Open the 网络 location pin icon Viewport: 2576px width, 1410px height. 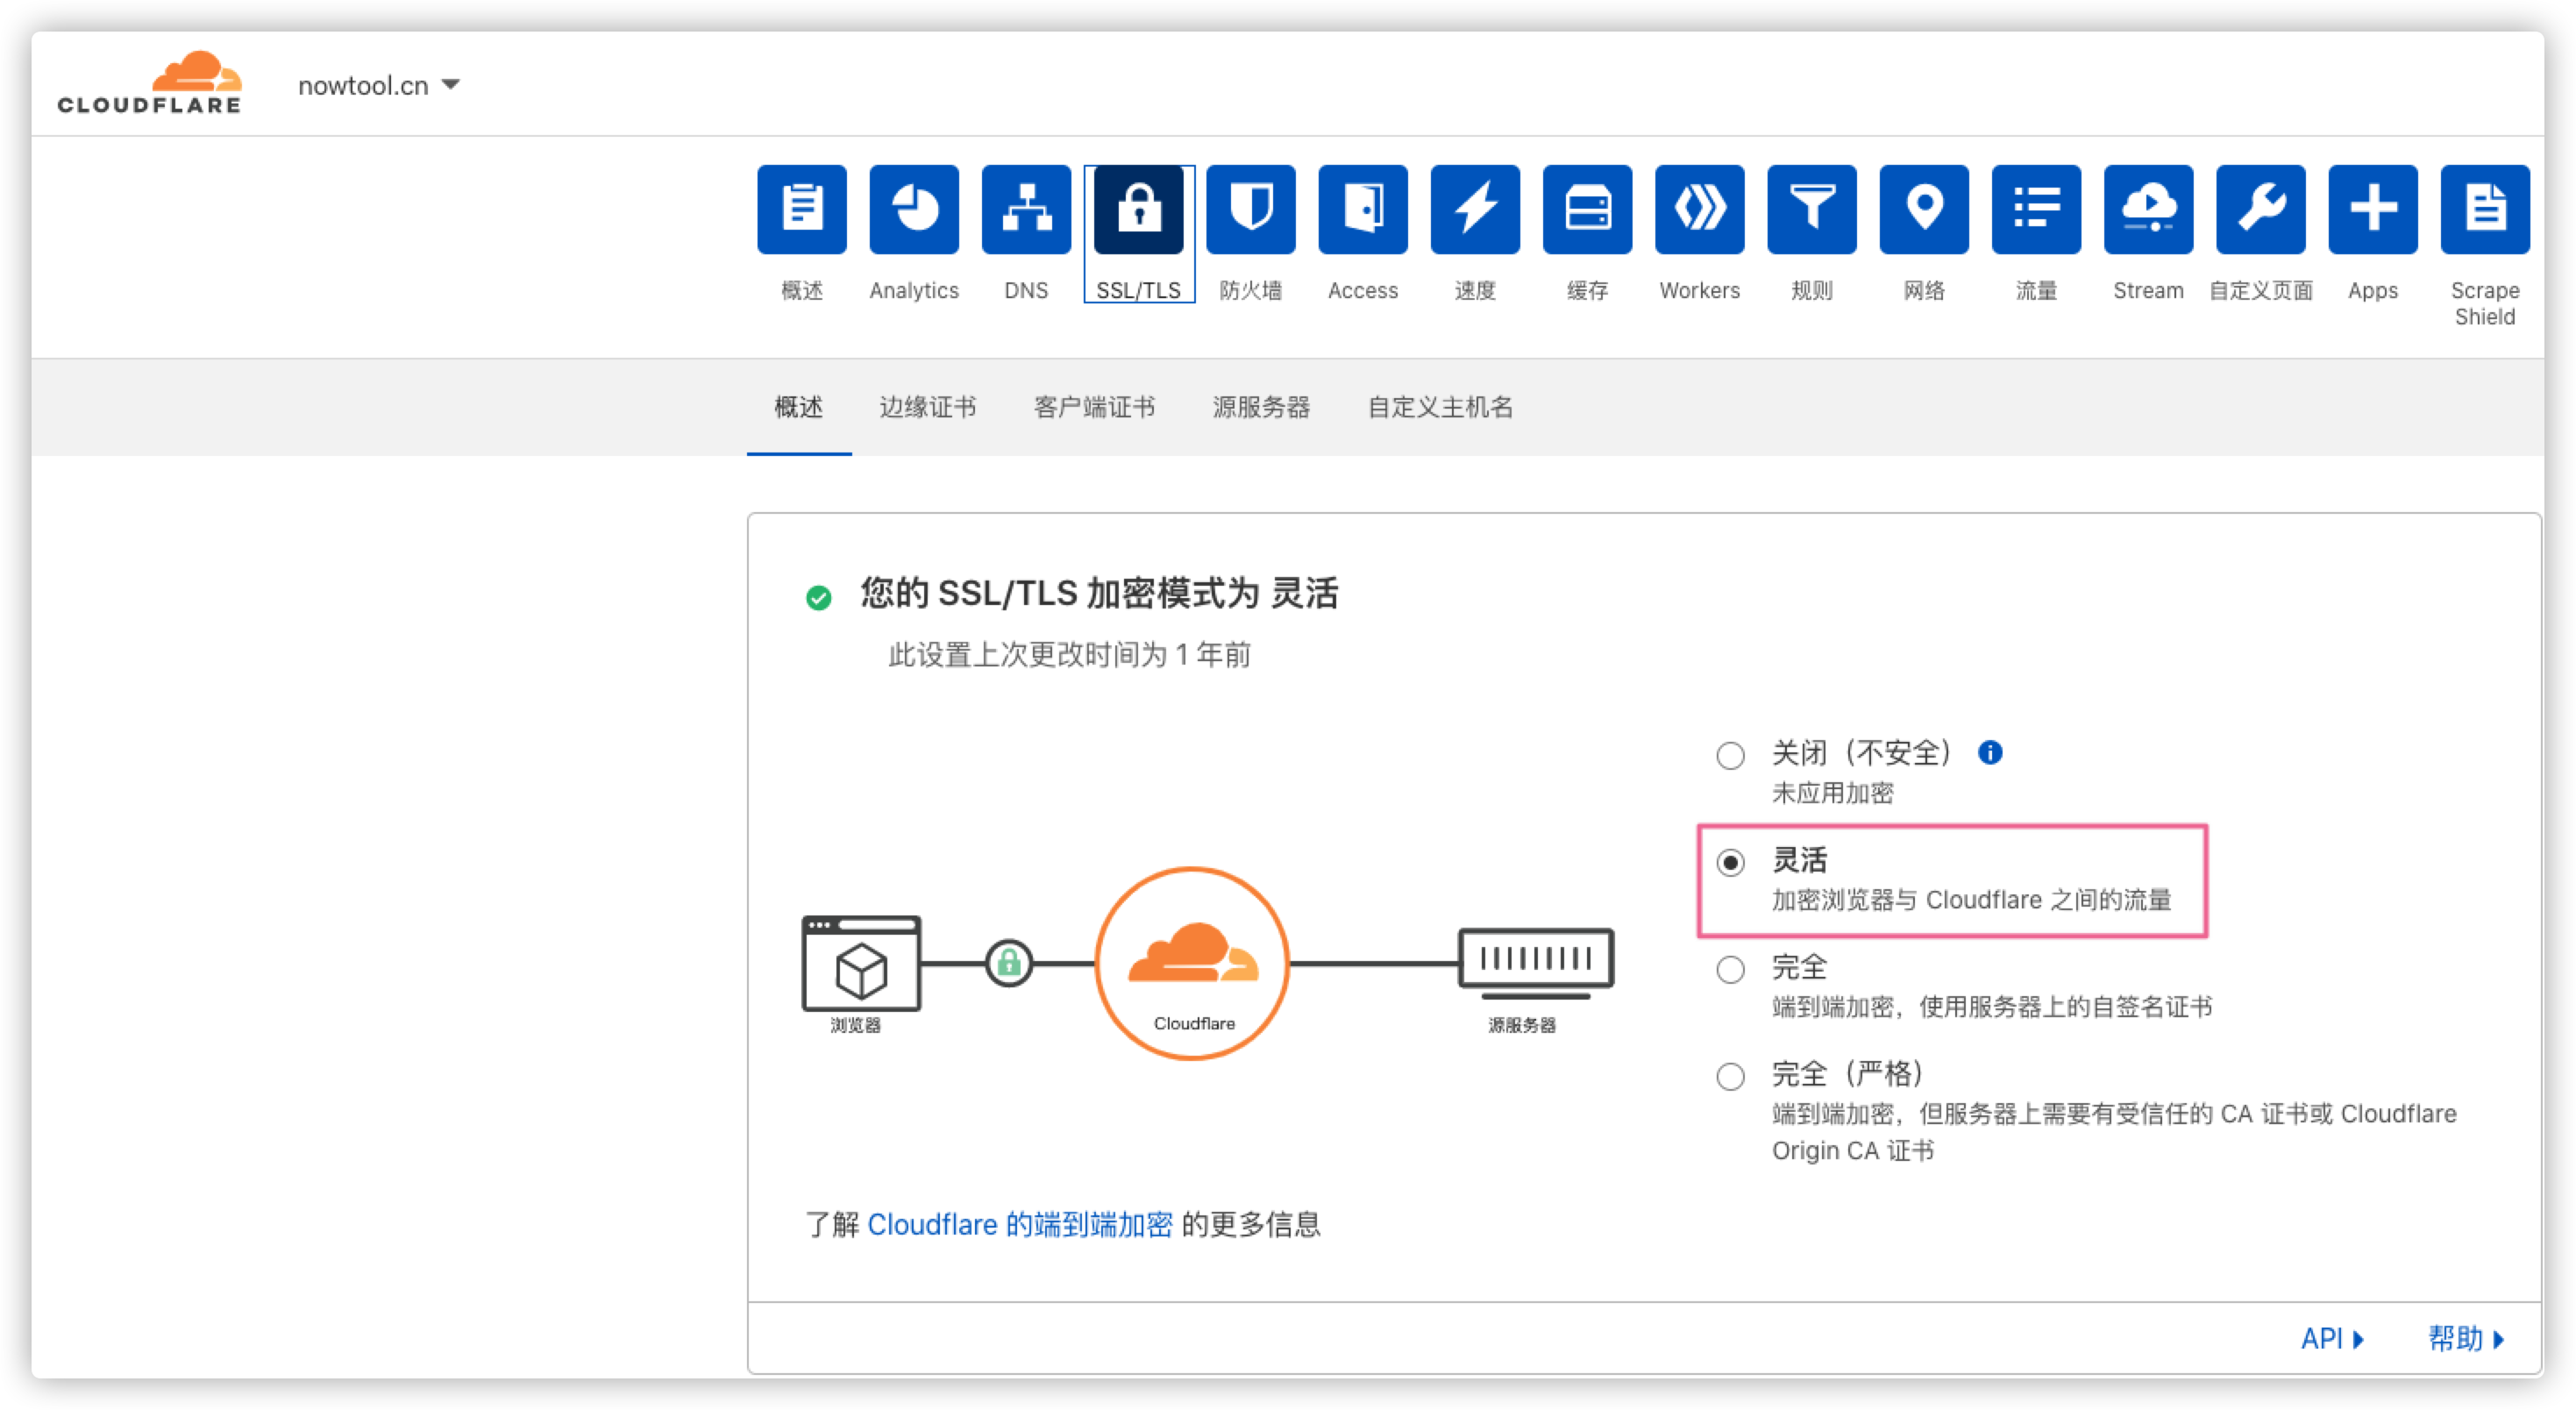click(x=1924, y=209)
